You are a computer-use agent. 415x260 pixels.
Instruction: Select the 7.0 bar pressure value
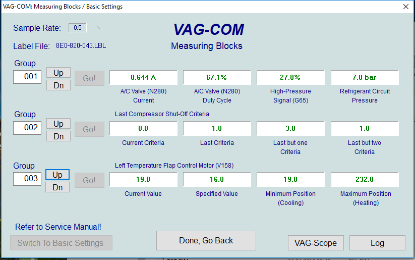pyautogui.click(x=365, y=77)
